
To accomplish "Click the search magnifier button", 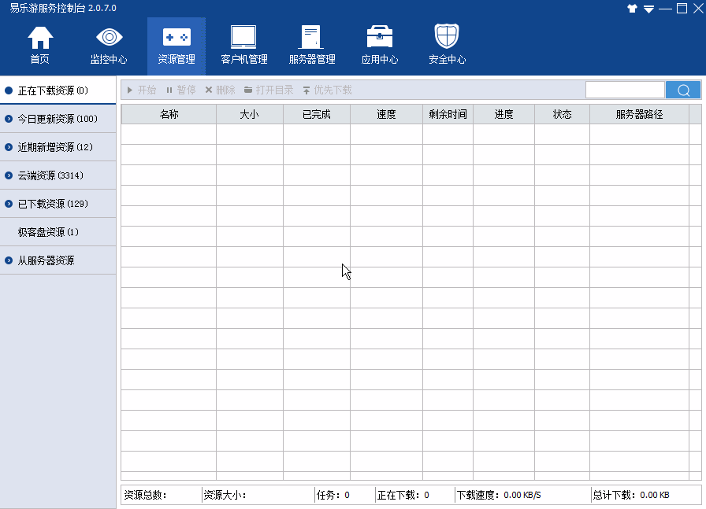I will 683,90.
